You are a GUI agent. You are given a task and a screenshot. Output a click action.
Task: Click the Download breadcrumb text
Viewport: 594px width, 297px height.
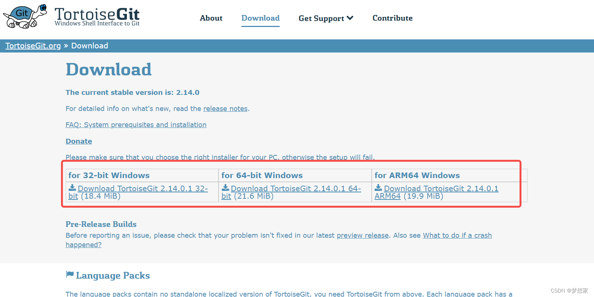click(x=90, y=46)
